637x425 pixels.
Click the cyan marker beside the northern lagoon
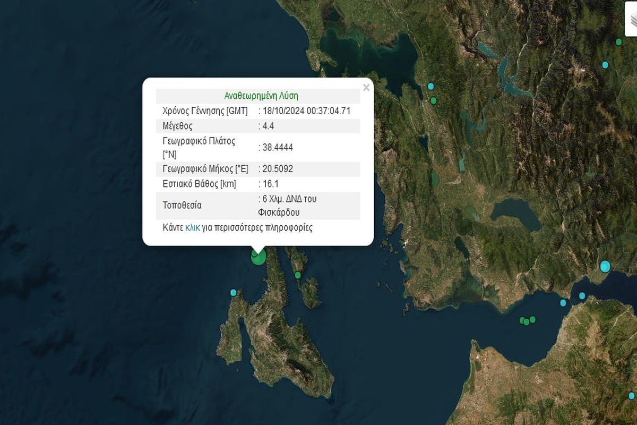[431, 86]
